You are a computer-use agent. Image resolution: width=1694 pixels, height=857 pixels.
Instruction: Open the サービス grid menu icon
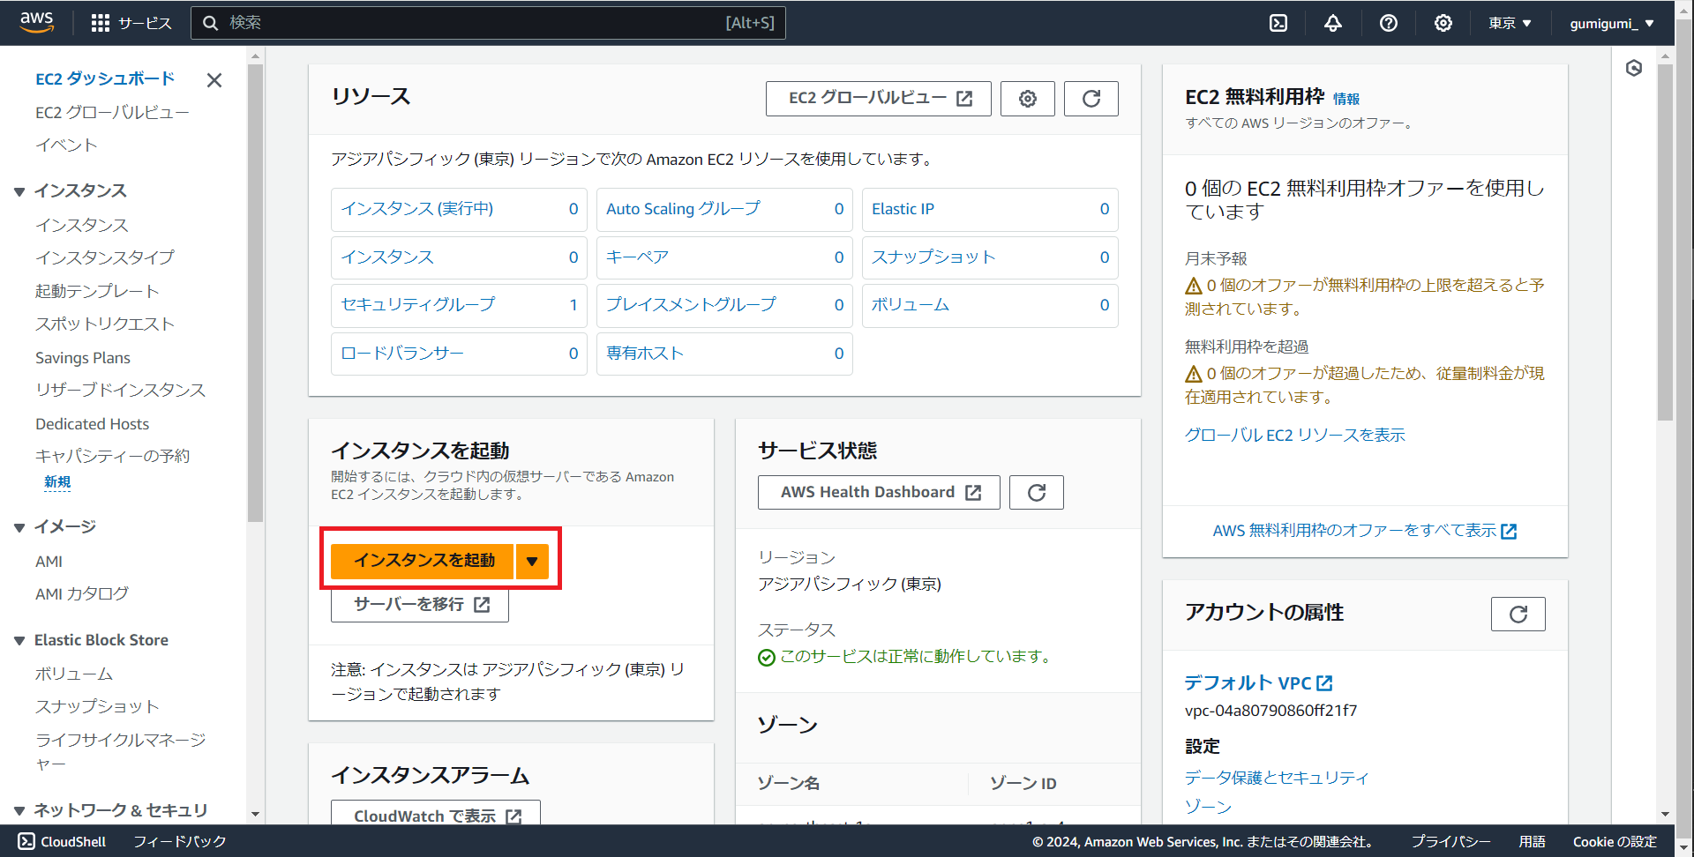pos(101,23)
